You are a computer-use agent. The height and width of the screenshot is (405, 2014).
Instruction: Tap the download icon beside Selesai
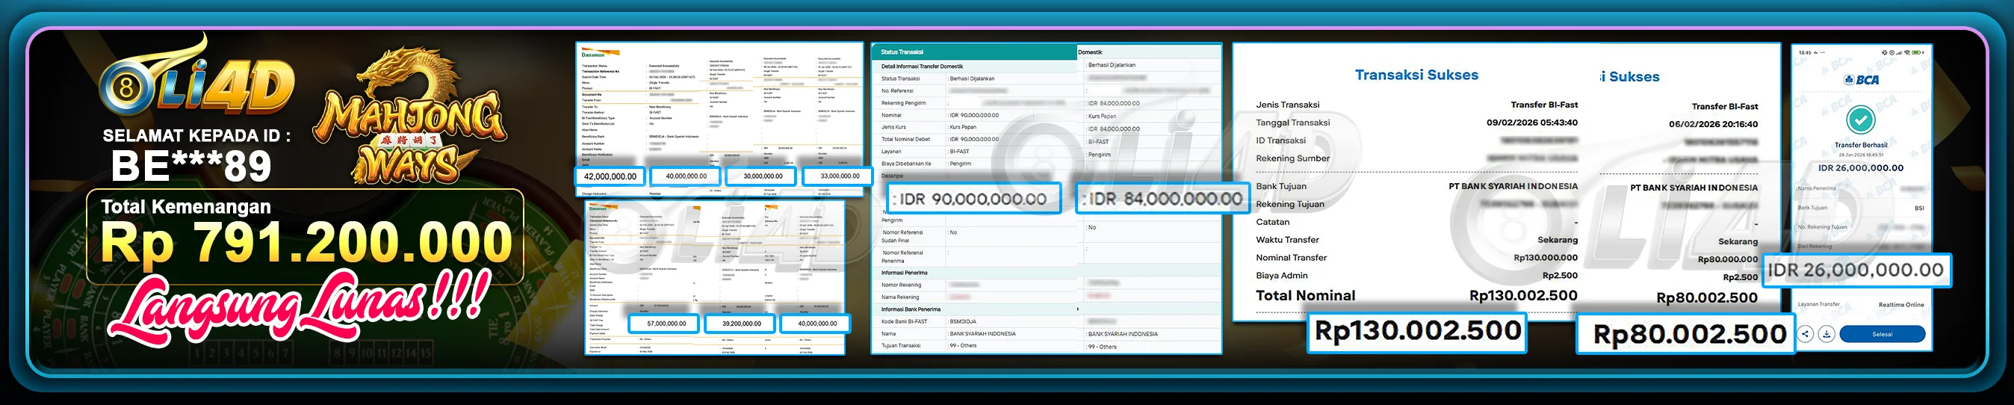click(x=1826, y=334)
